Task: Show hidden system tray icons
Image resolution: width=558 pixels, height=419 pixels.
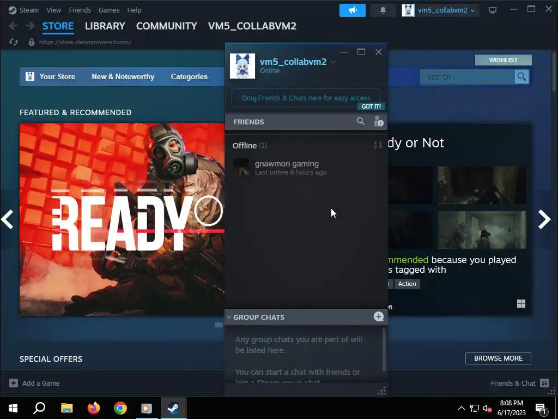Action: pos(461,408)
